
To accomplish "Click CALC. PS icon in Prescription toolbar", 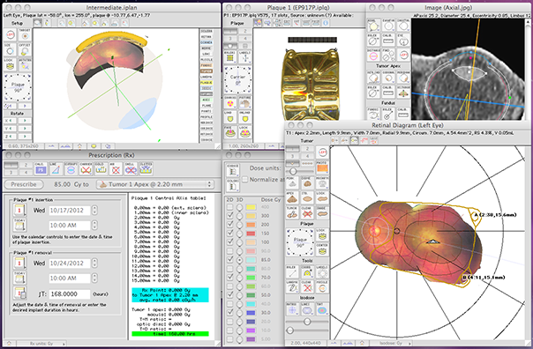I will [x=41, y=168].
